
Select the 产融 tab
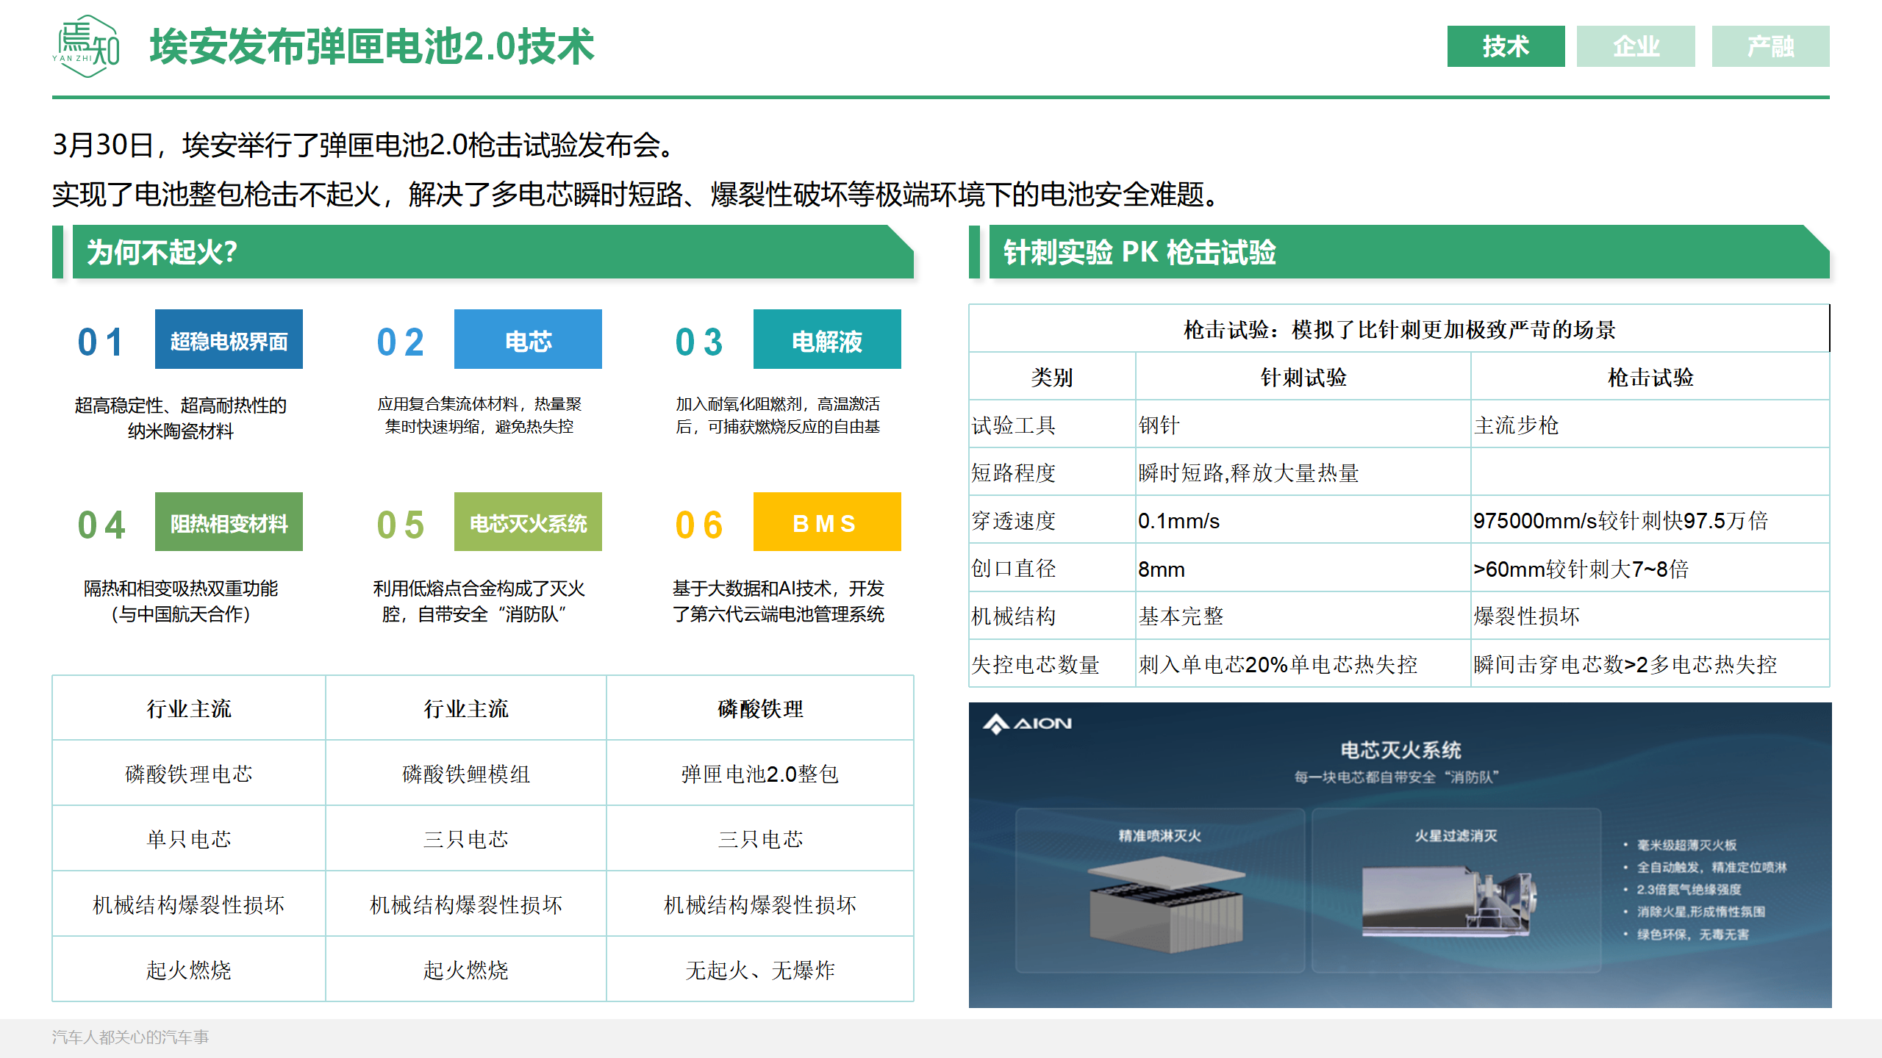tap(1770, 46)
